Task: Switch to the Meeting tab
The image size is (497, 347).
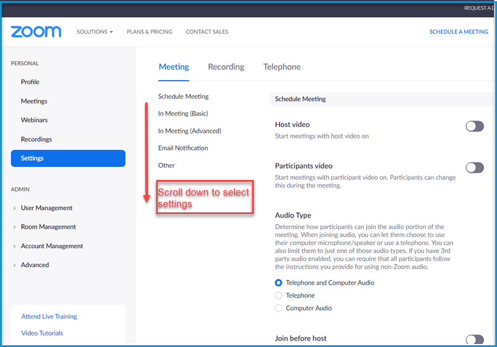Action: [x=174, y=67]
